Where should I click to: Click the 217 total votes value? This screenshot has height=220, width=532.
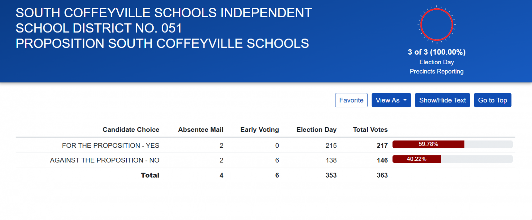tap(382, 145)
